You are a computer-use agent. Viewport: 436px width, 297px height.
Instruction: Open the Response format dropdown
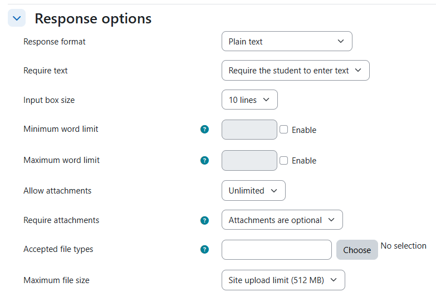point(287,41)
